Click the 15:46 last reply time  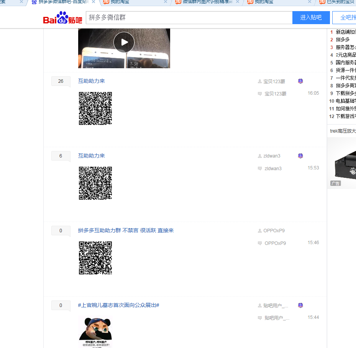click(313, 243)
